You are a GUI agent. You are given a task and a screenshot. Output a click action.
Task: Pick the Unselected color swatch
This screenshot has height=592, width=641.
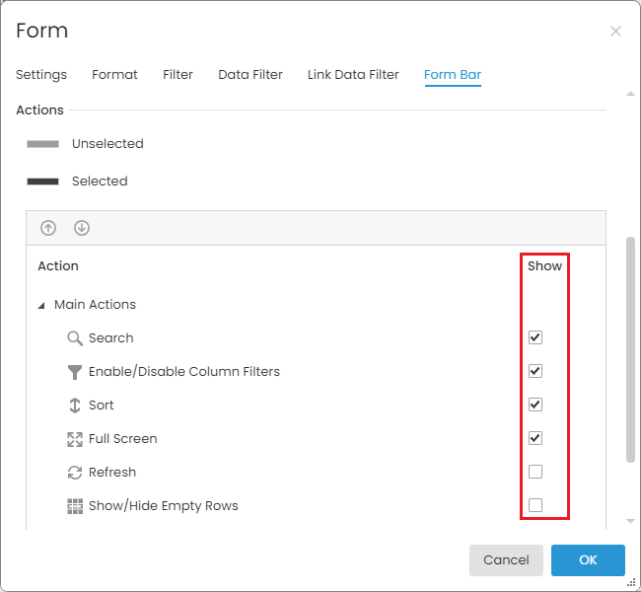(43, 144)
